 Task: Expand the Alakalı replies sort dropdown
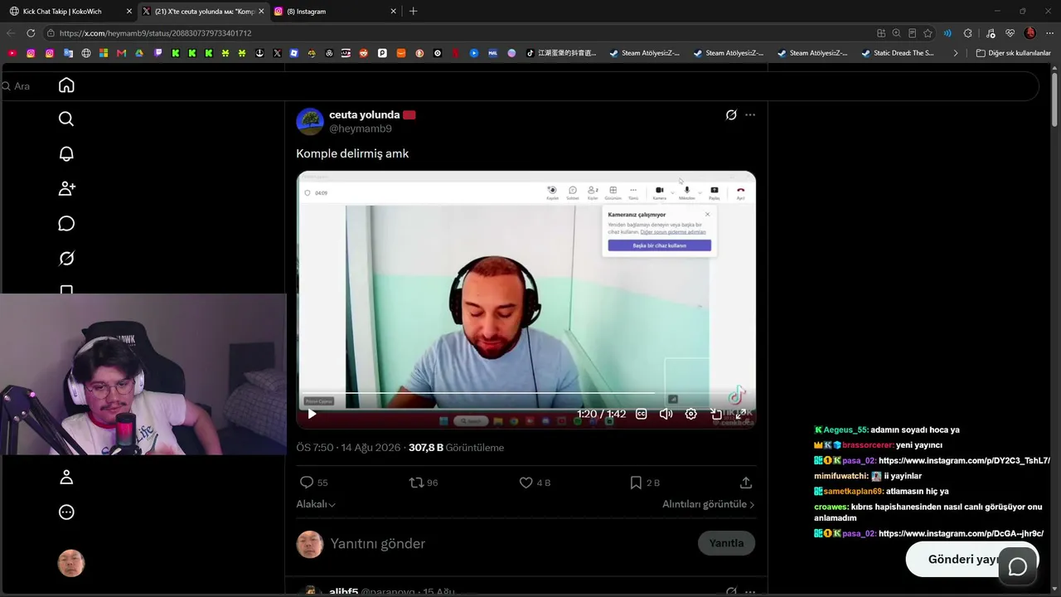(x=316, y=504)
